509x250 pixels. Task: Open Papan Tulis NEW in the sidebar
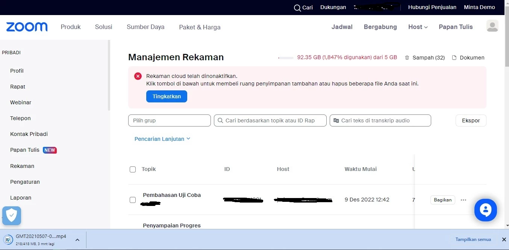tap(33, 150)
